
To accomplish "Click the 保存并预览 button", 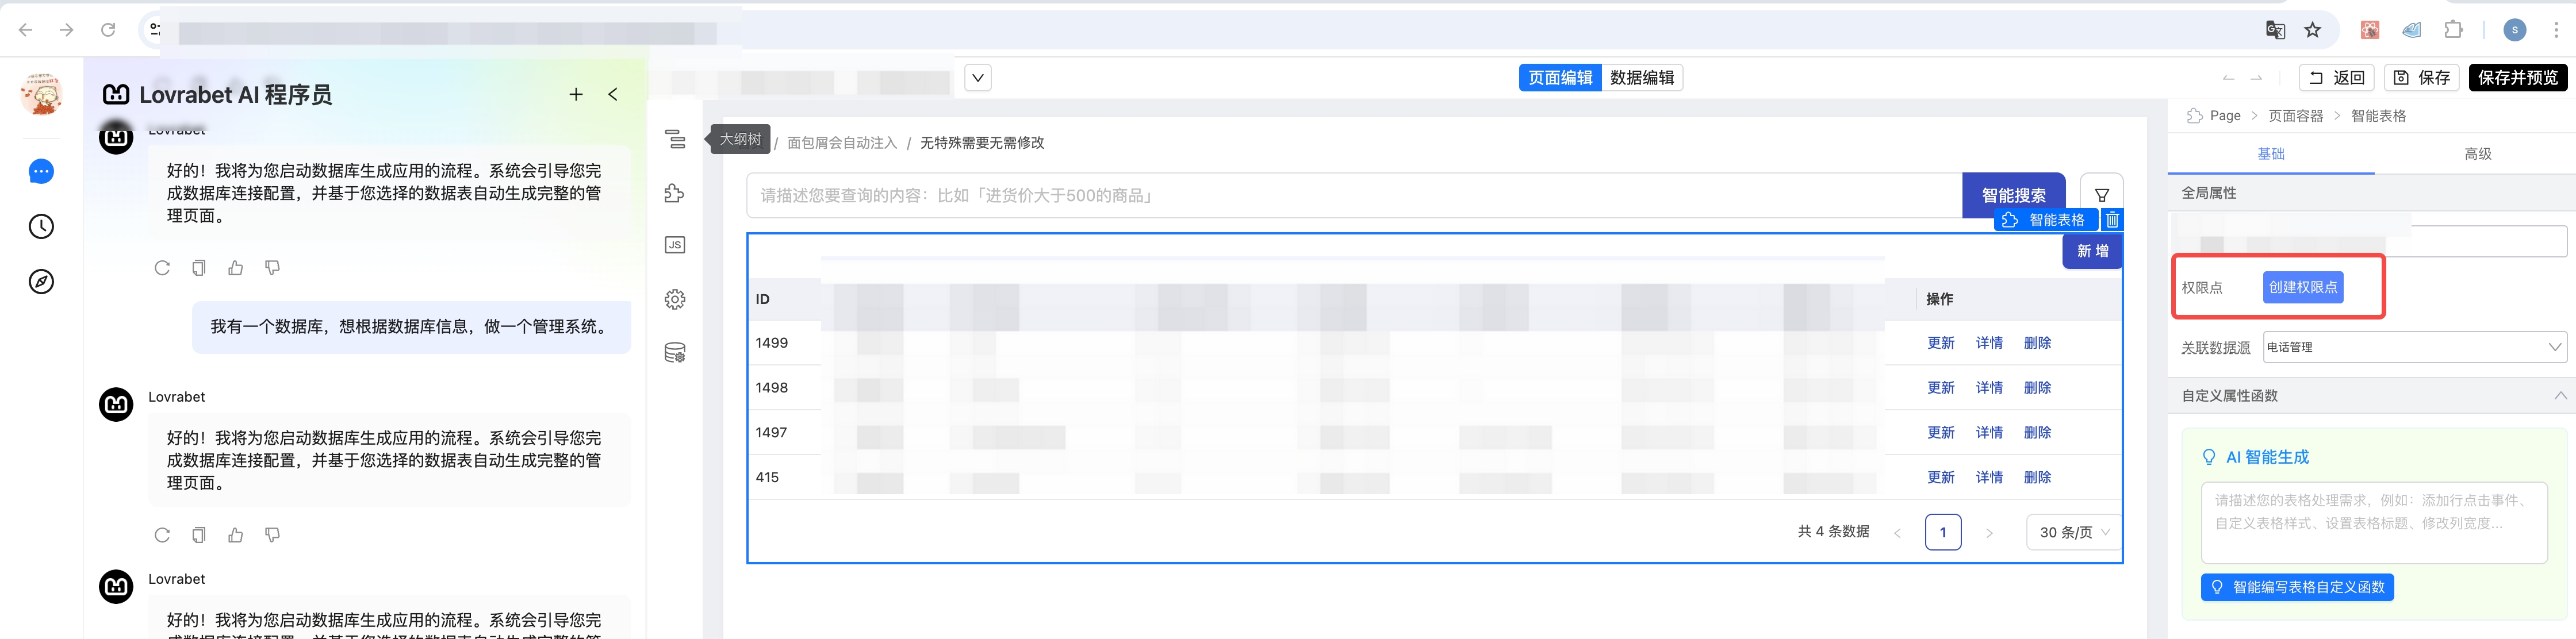I will (2517, 78).
